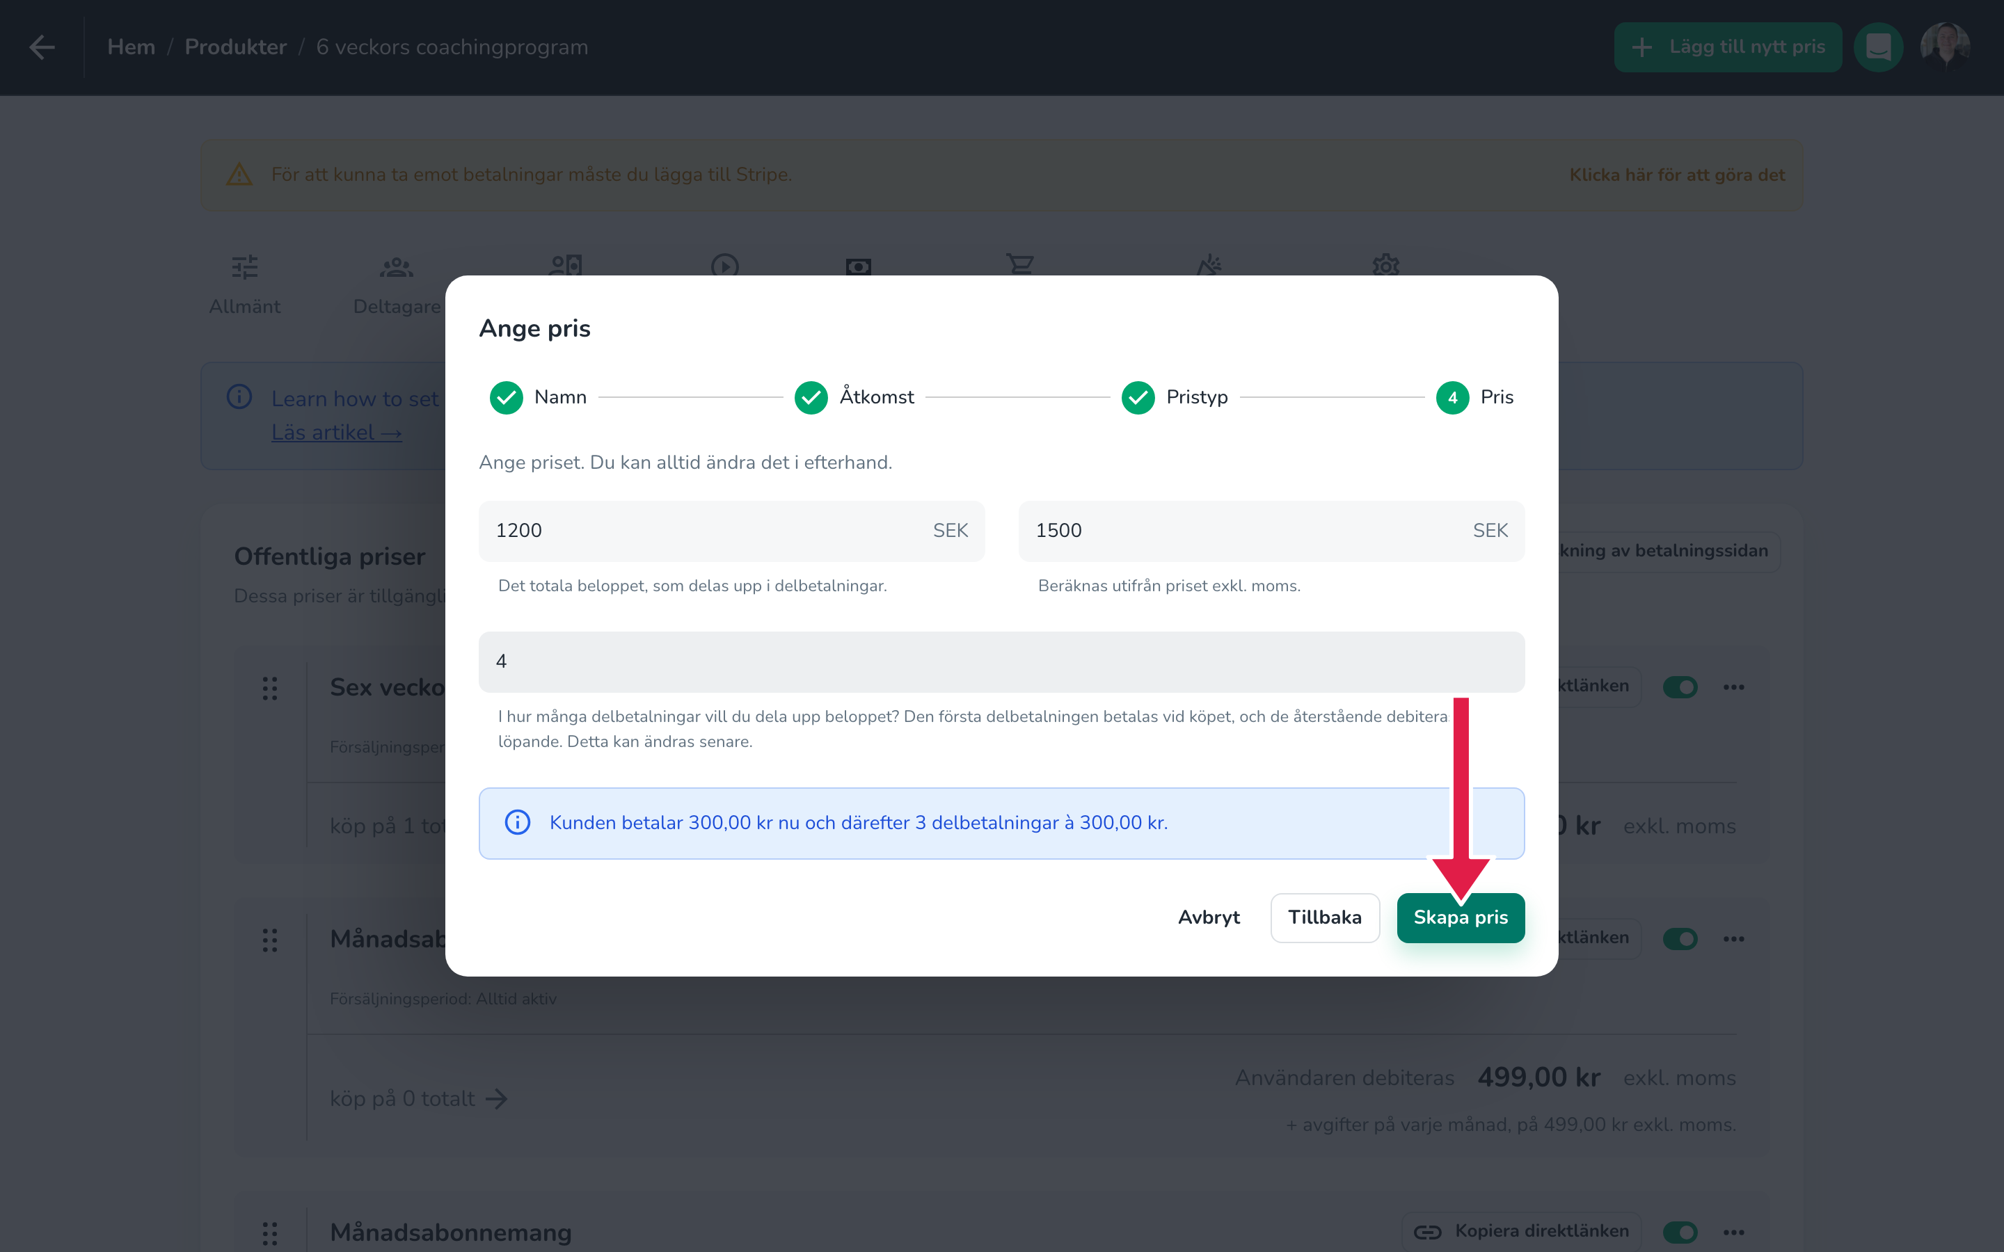Grab drag handle of Sex veckors price
The image size is (2004, 1252).
pos(270,688)
